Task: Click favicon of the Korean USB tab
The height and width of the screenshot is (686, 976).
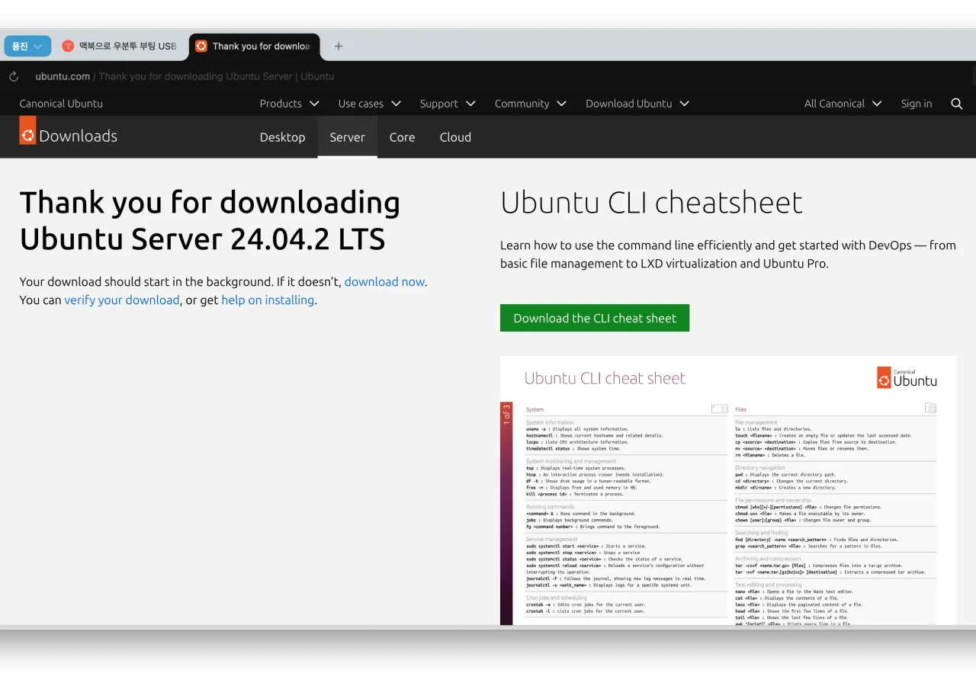Action: (x=68, y=46)
